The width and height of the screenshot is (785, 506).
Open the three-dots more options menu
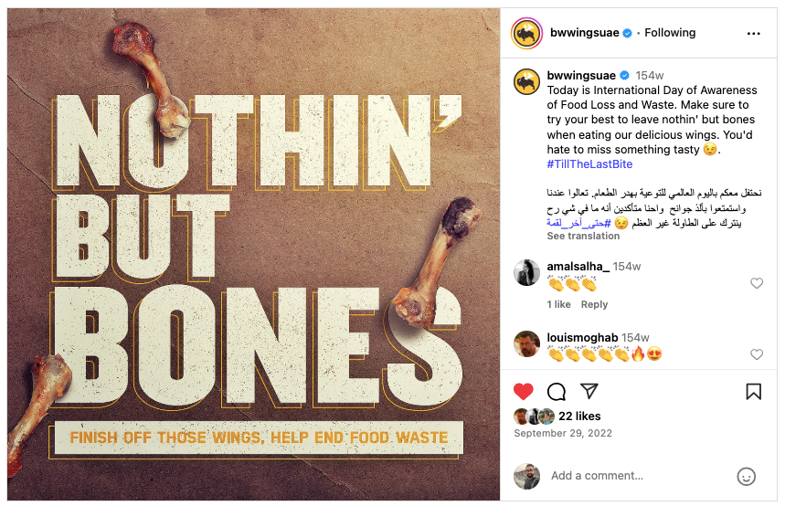[x=753, y=33]
